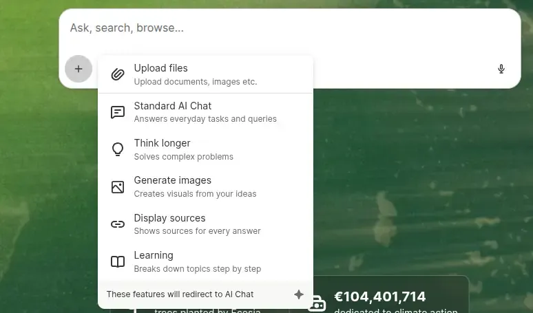
Task: Select the Display sources option
Action: tap(205, 224)
